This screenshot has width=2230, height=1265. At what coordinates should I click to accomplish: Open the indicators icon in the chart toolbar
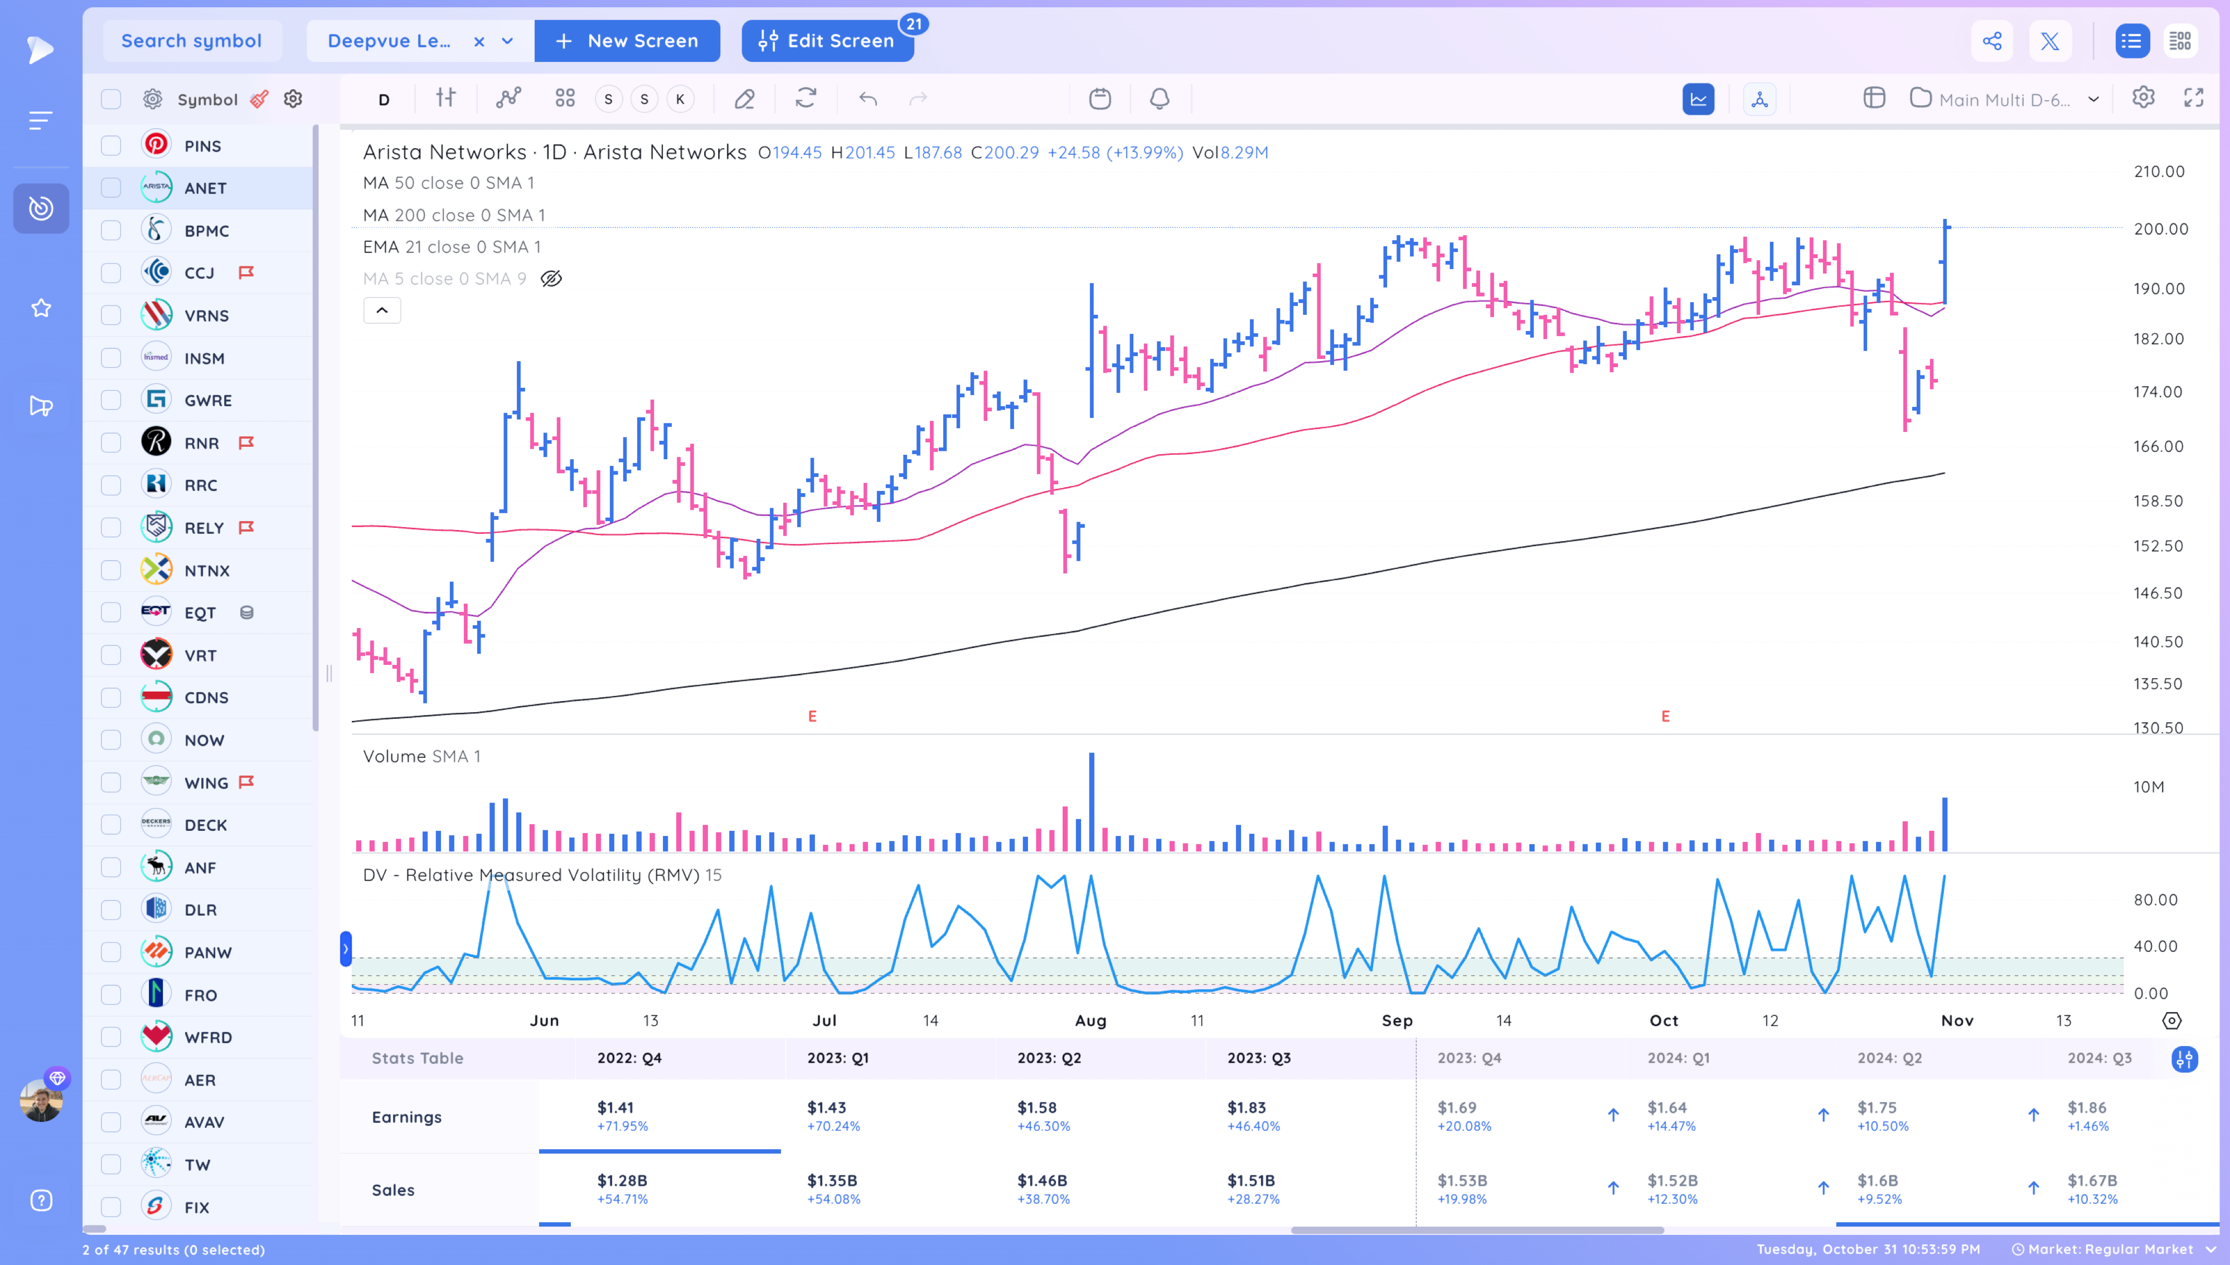click(x=508, y=98)
